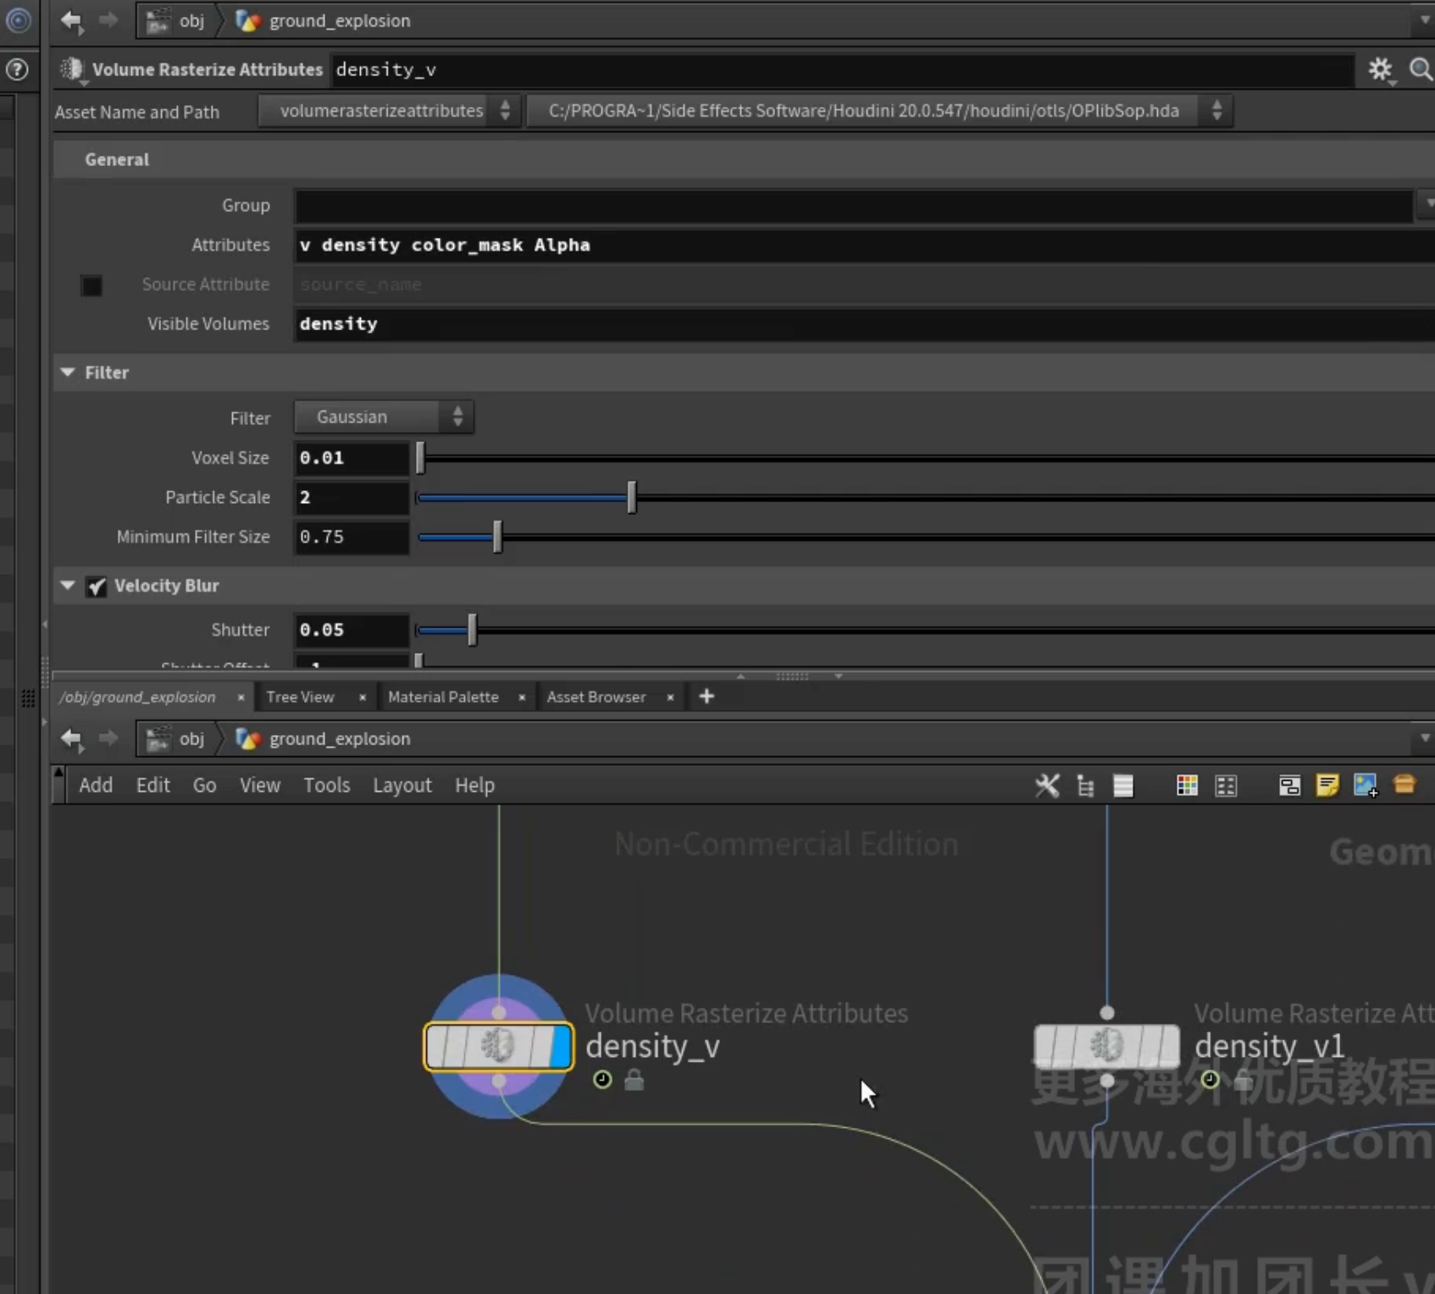Enable the Source Attribute checkbox
This screenshot has width=1435, height=1294.
pos(91,285)
